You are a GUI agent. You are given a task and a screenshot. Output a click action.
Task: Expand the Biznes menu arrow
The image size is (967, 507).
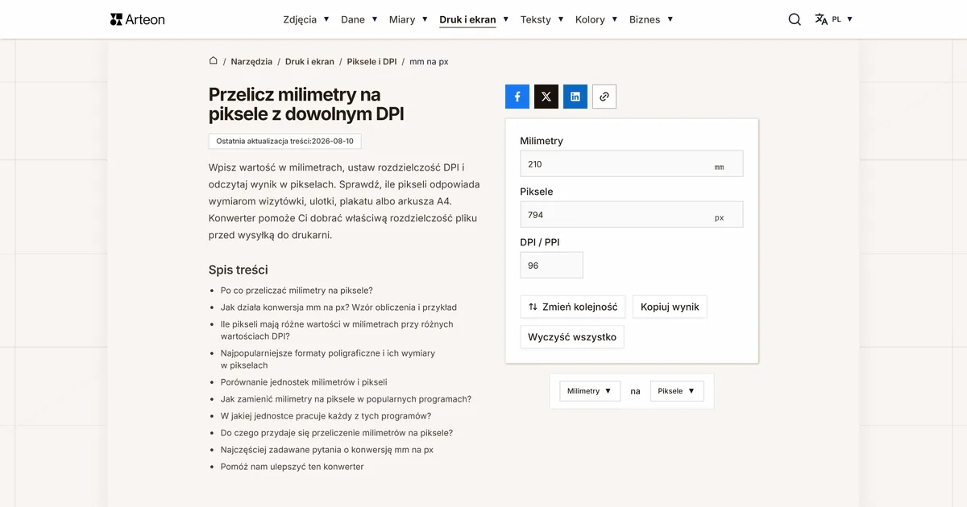tap(670, 19)
